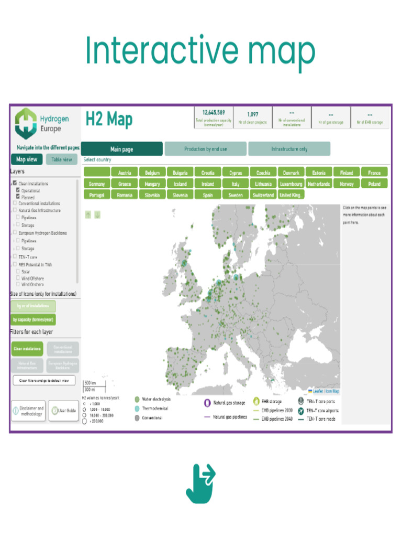Select the Poland country button
Screen dimensions: 402x537
(x=374, y=184)
